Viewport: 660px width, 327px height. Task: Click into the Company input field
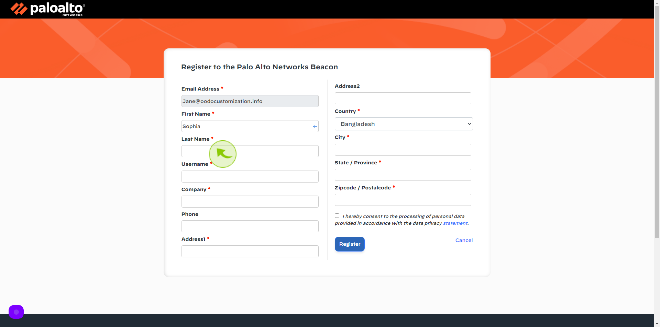[250, 201]
